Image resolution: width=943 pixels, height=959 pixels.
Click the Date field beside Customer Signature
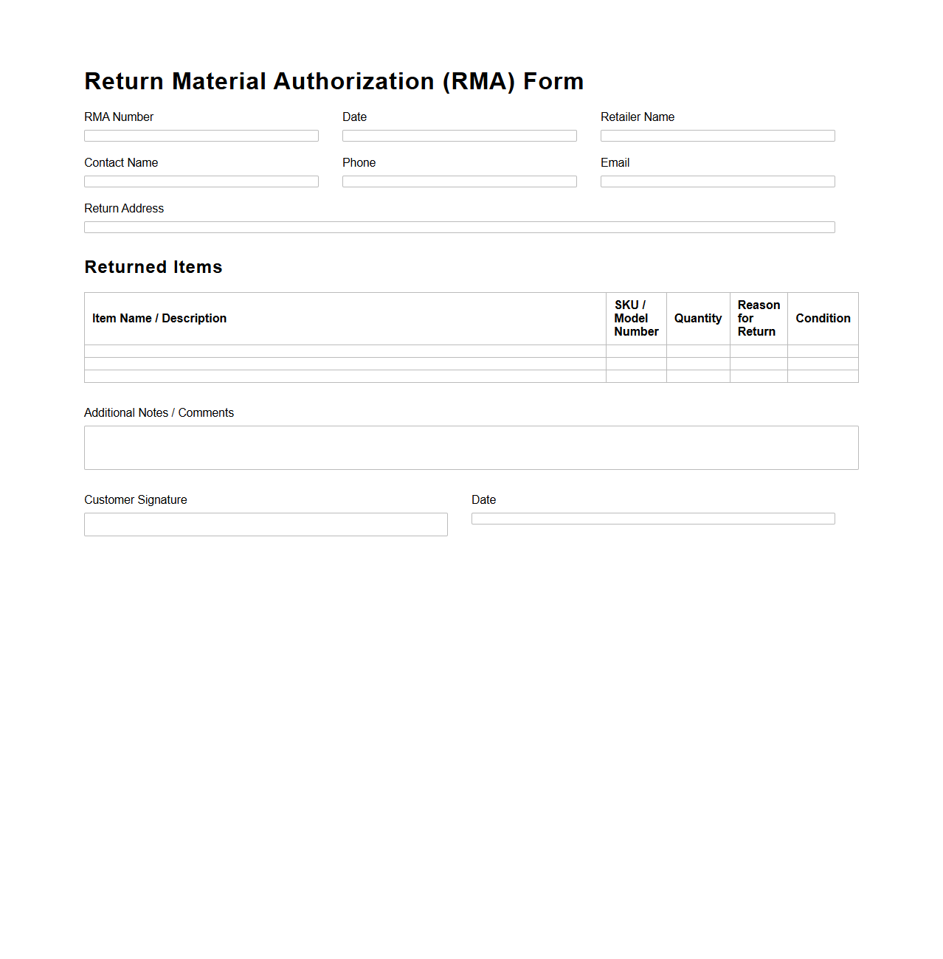[x=652, y=518]
